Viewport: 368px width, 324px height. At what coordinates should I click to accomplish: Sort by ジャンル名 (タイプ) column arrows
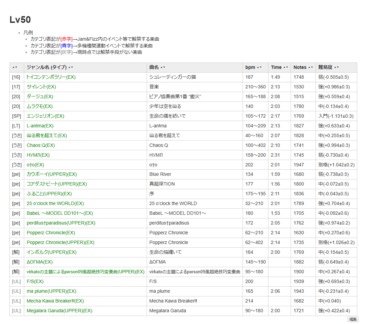point(71,67)
